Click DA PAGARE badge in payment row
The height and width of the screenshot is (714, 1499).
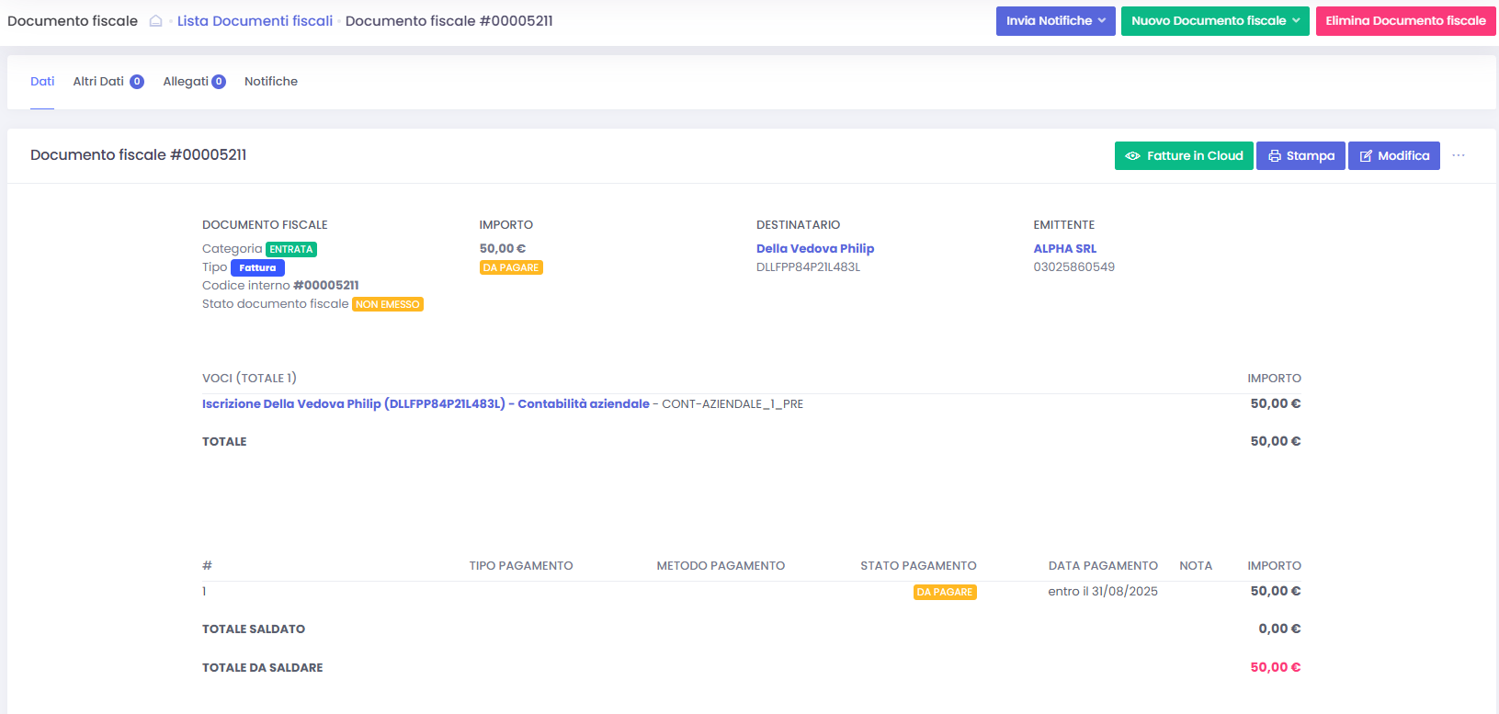coord(944,593)
